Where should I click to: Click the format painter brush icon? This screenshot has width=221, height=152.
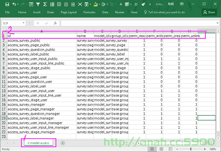point(143,4)
